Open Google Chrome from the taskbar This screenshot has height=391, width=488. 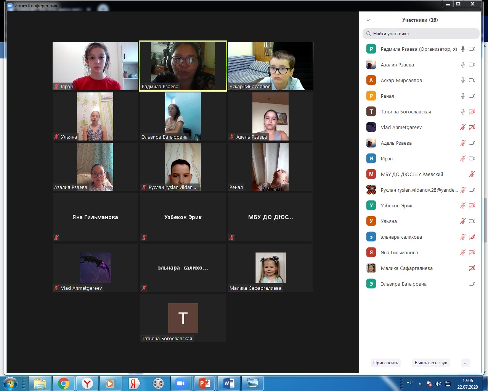64,383
